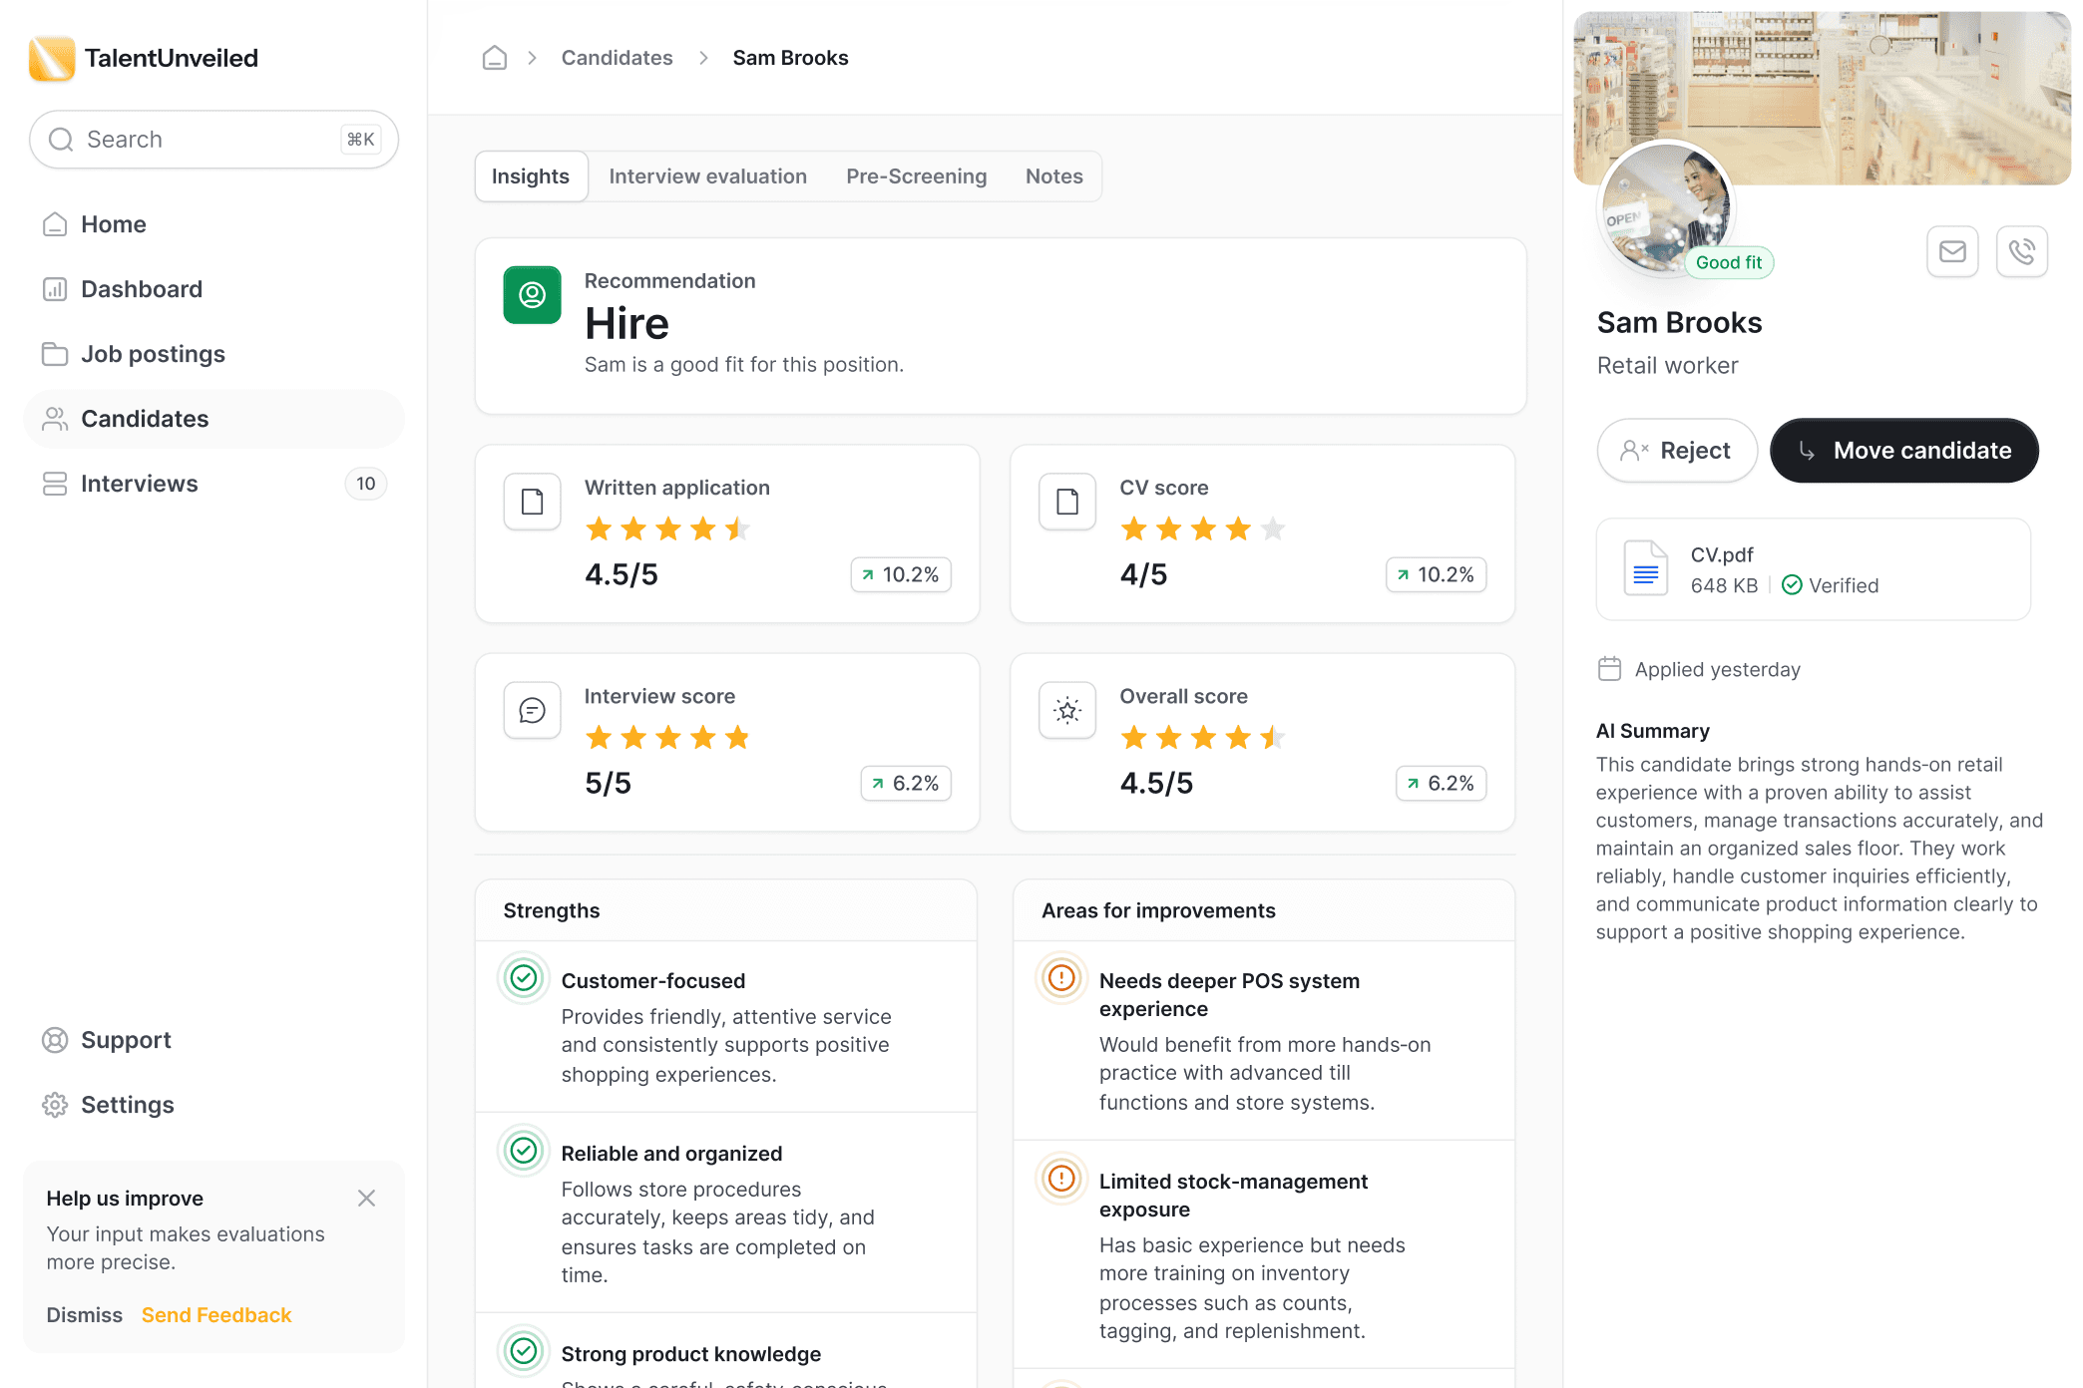Switch to the Interview evaluation tab
The image size is (2083, 1388).
[x=708, y=175]
